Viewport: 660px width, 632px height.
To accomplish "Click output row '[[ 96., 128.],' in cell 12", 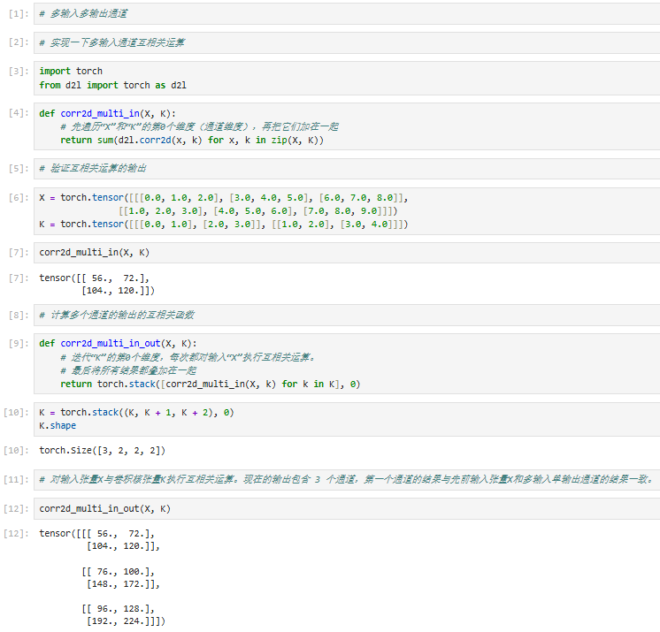I will (x=119, y=609).
